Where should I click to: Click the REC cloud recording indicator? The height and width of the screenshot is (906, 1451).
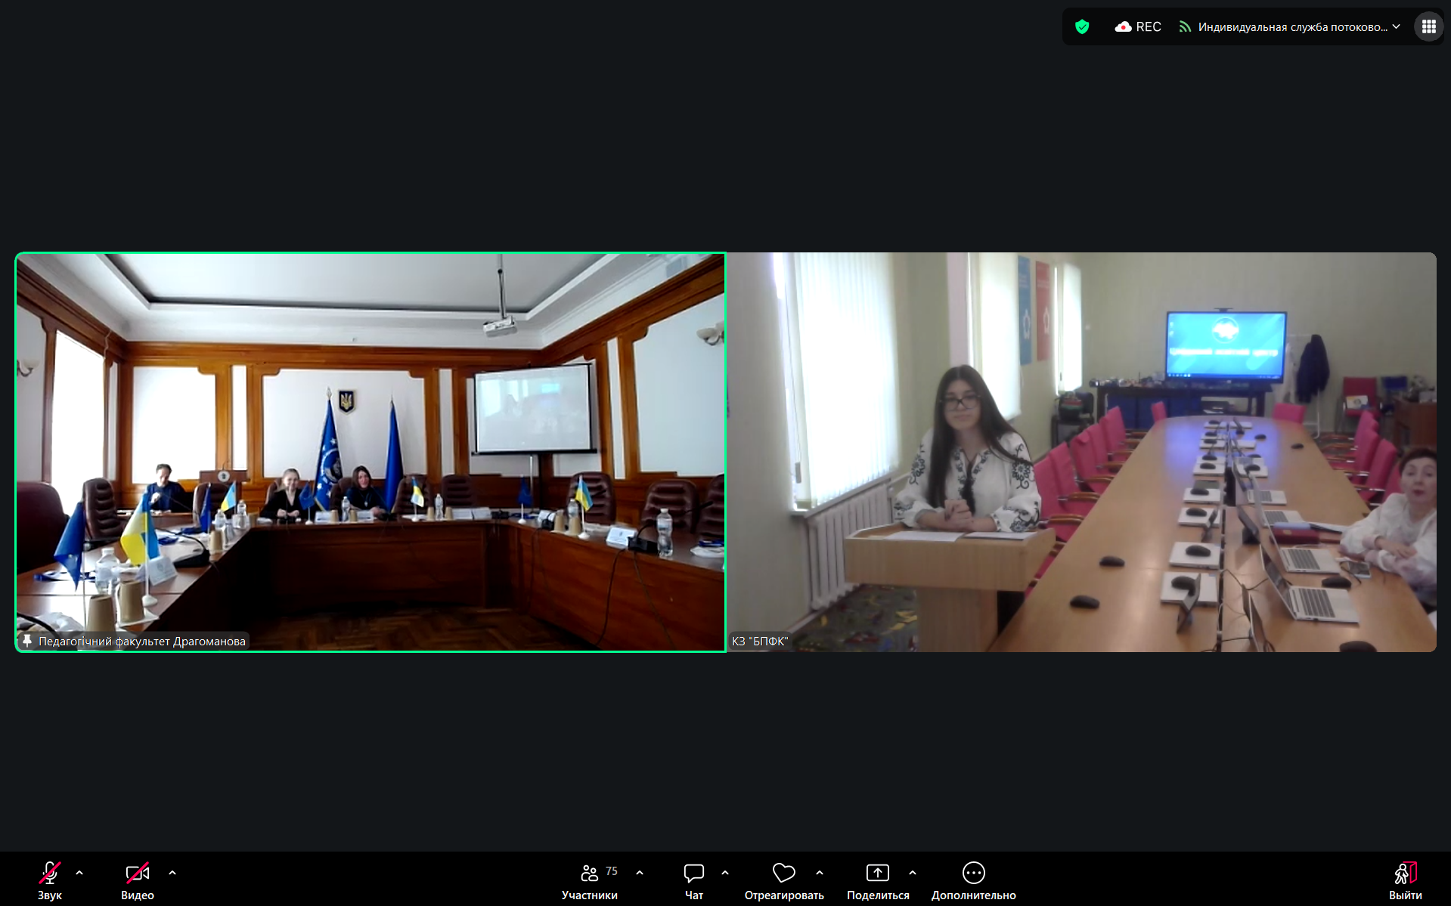(1138, 27)
